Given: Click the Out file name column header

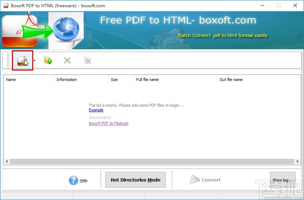Looking at the screenshot, I should (259, 80).
